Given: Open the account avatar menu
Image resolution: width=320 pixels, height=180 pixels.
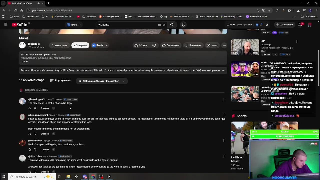Looking at the screenshot, I should coord(310,25).
